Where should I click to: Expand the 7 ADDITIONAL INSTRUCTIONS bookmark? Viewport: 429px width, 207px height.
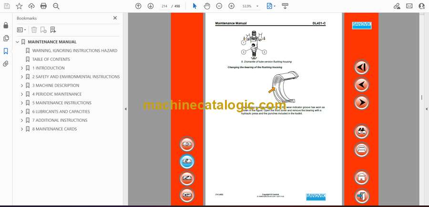click(22, 120)
